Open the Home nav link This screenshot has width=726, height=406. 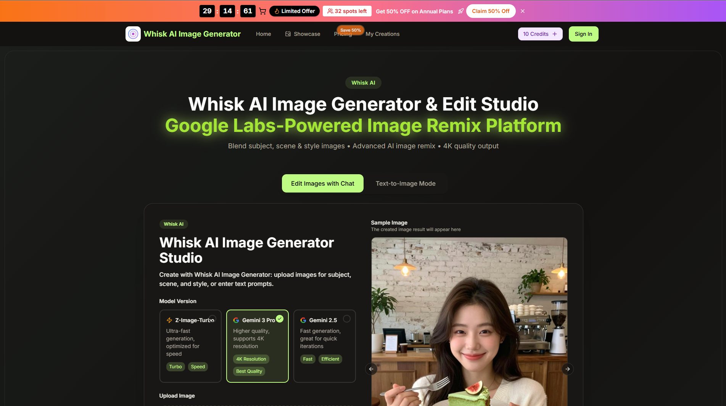263,34
